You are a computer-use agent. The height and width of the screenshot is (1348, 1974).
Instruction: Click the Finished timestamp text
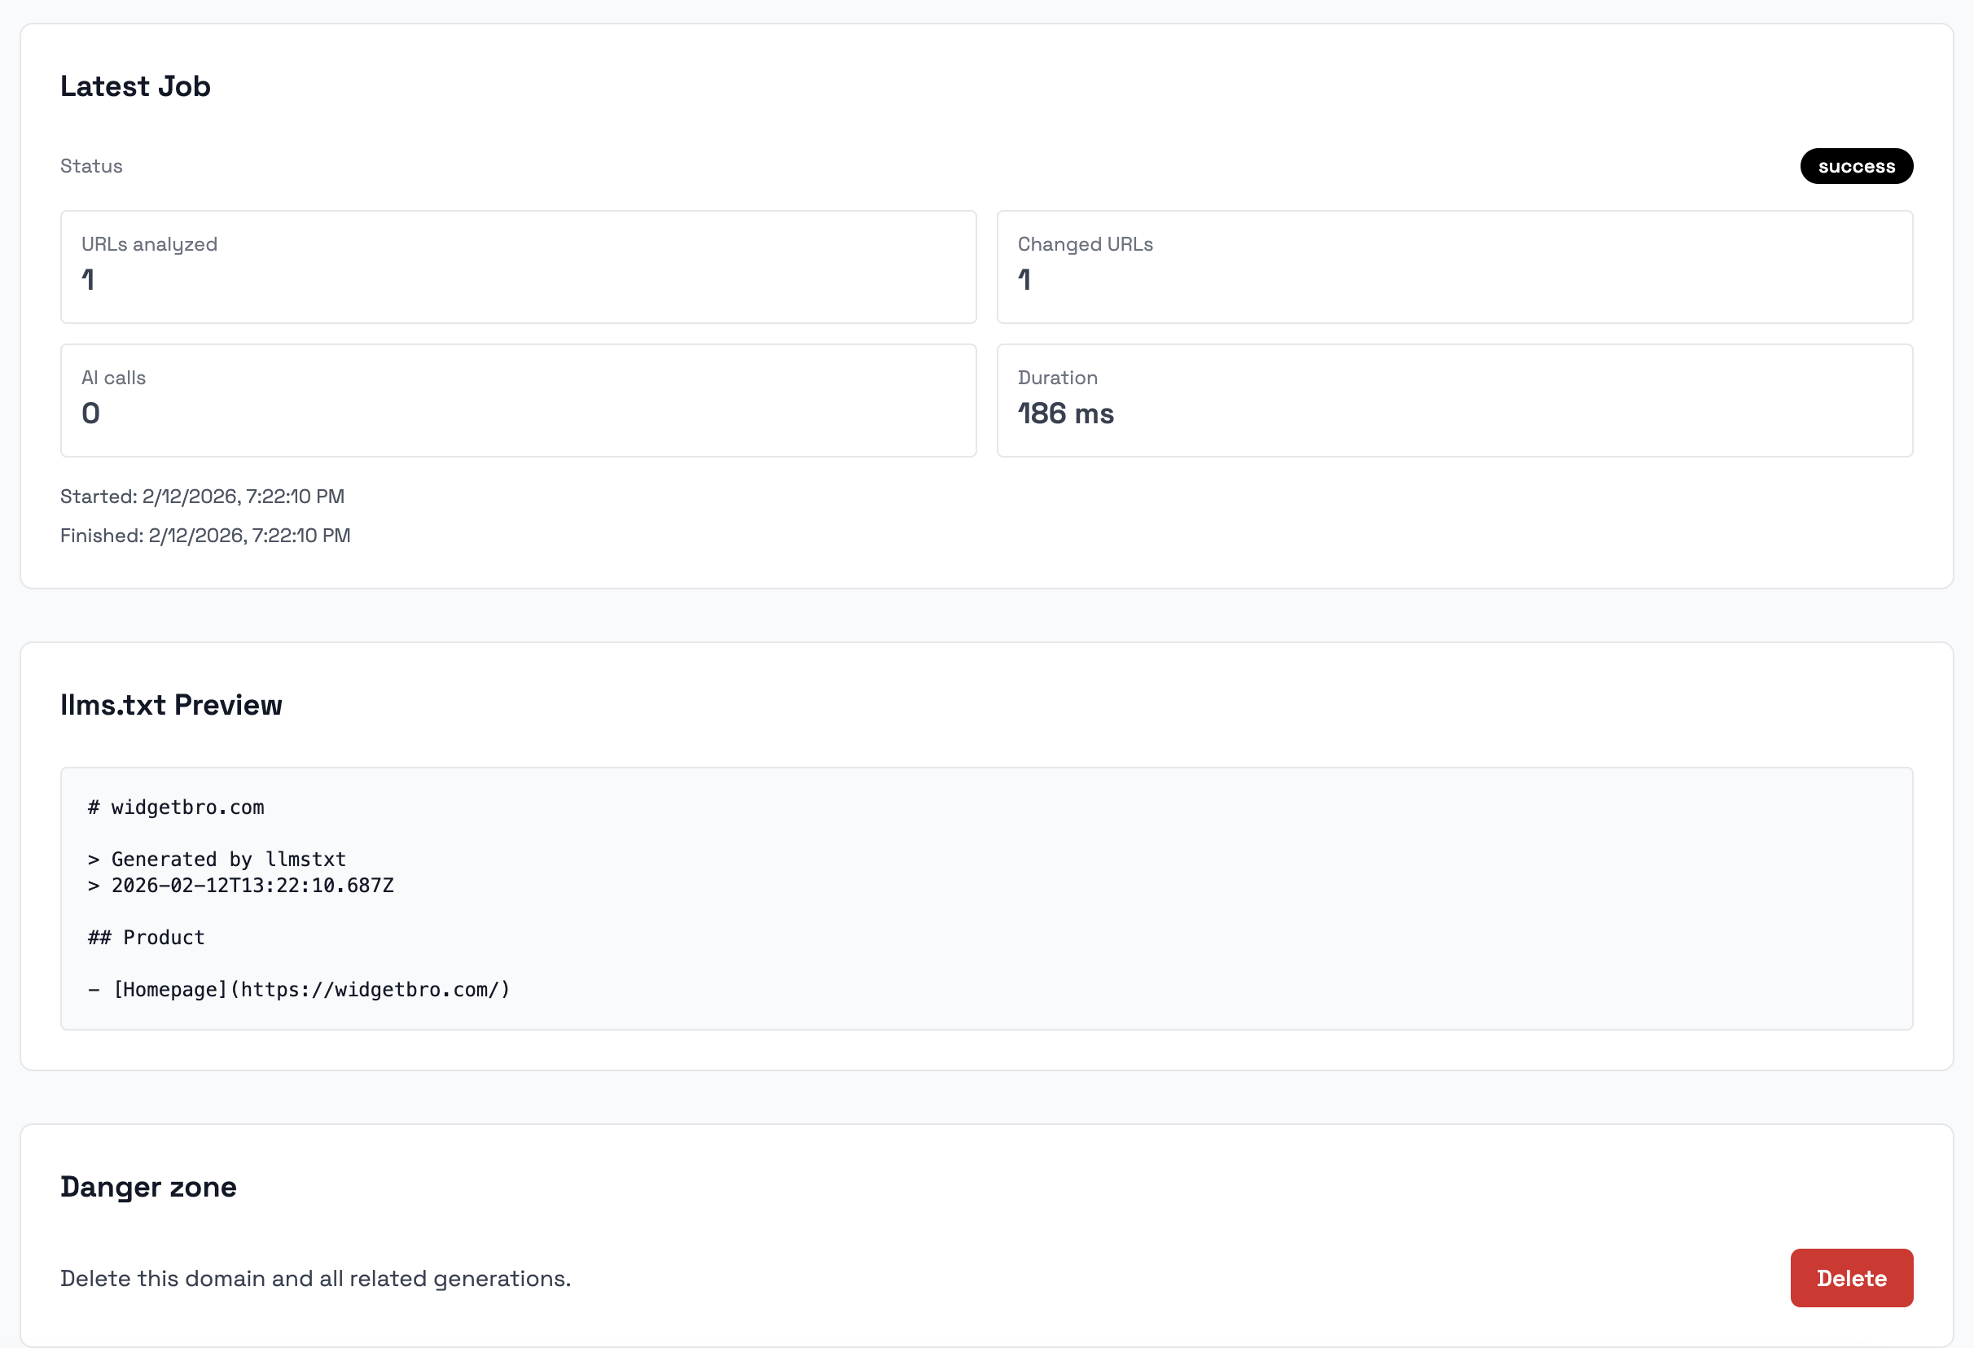coord(204,535)
